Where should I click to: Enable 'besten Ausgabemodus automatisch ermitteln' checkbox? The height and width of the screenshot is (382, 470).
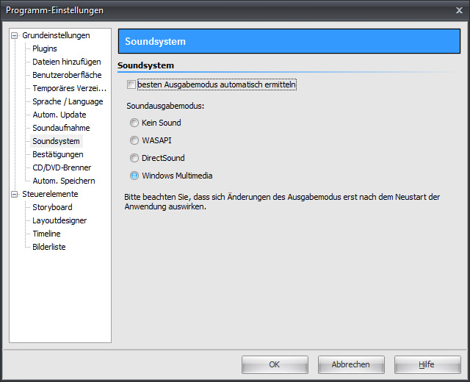click(131, 84)
